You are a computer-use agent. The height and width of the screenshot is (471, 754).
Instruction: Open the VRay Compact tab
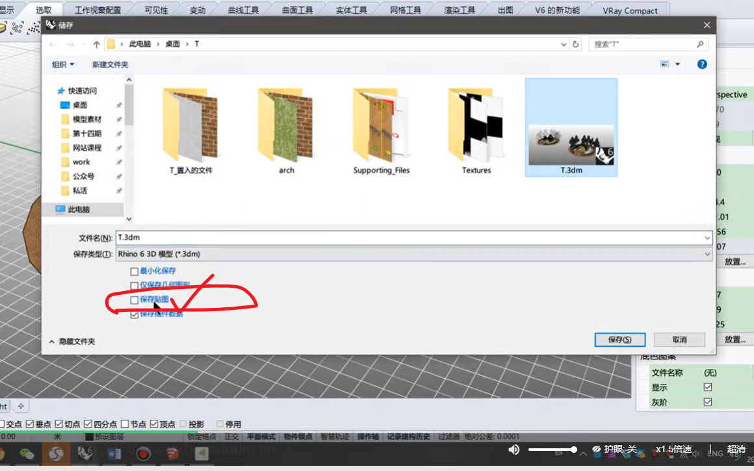[630, 10]
